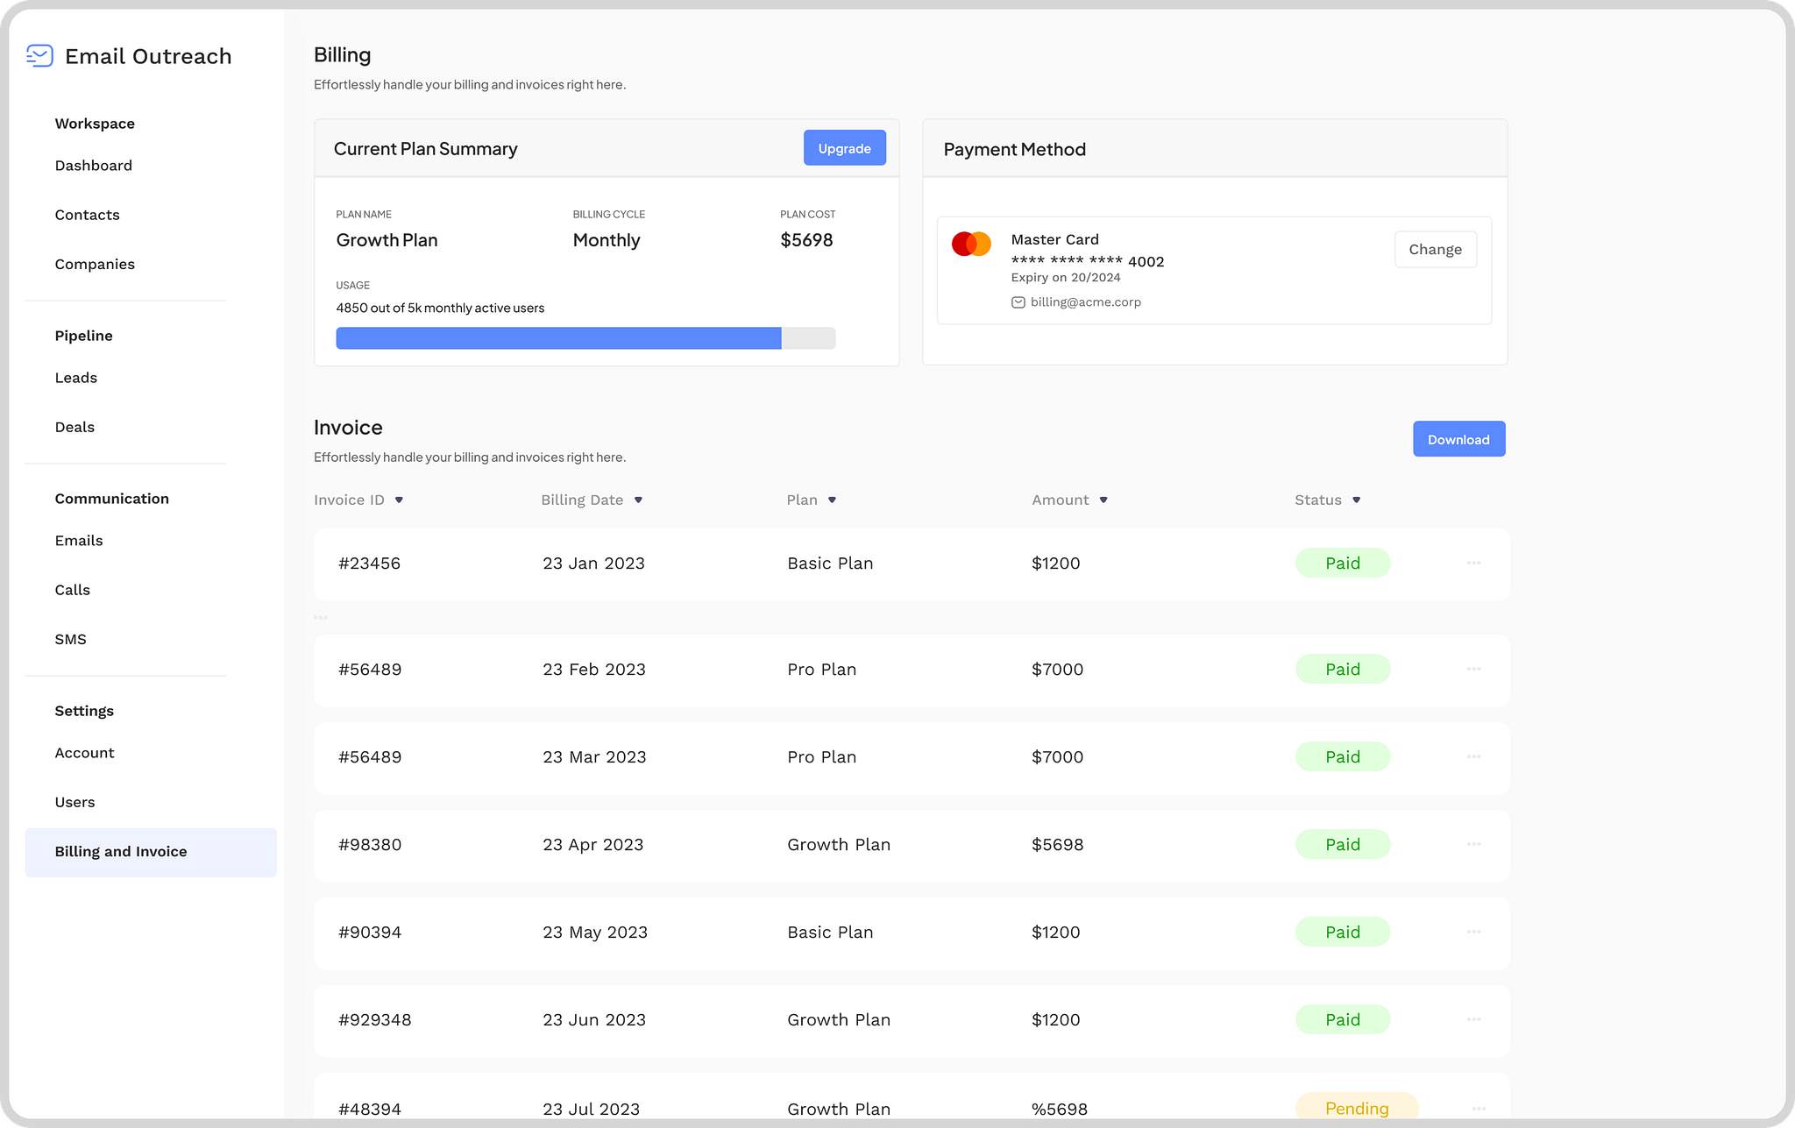Select Billing and Invoice in the sidebar
1795x1128 pixels.
coord(121,851)
